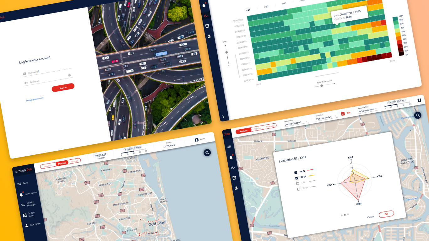This screenshot has height=241, width=429.
Task: Open tasks list icon in KPI evaluation window sidebar
Action: [229, 147]
